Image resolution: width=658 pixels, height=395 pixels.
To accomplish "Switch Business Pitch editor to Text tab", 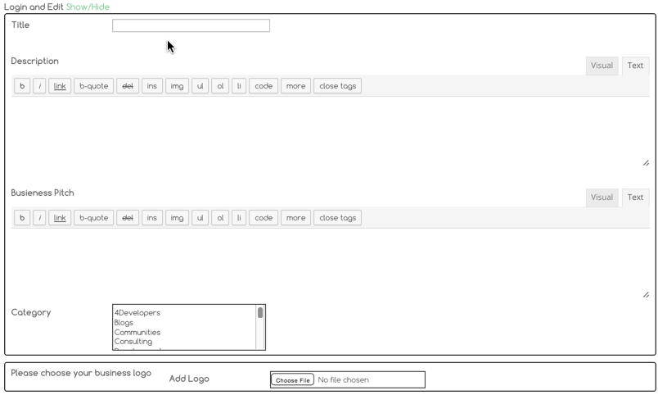I will click(x=635, y=197).
